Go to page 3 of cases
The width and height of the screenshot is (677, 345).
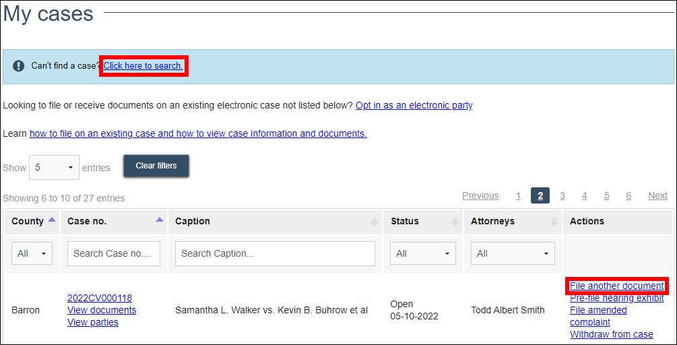pyautogui.click(x=562, y=196)
